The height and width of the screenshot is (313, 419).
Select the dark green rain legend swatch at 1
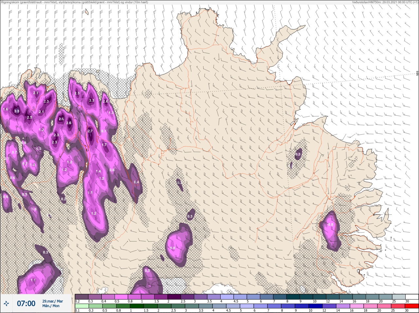(x=137, y=306)
